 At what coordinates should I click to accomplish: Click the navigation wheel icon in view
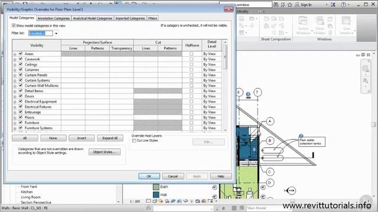click(366, 69)
